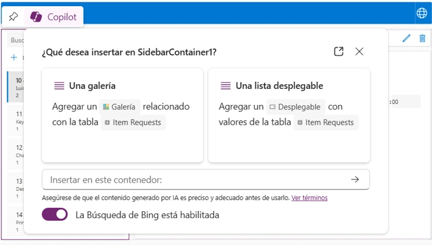The width and height of the screenshot is (432, 245).
Task: Click the Galería control chip
Action: 119,107
